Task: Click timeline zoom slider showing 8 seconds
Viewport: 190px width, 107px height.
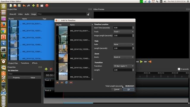Action: (179, 69)
